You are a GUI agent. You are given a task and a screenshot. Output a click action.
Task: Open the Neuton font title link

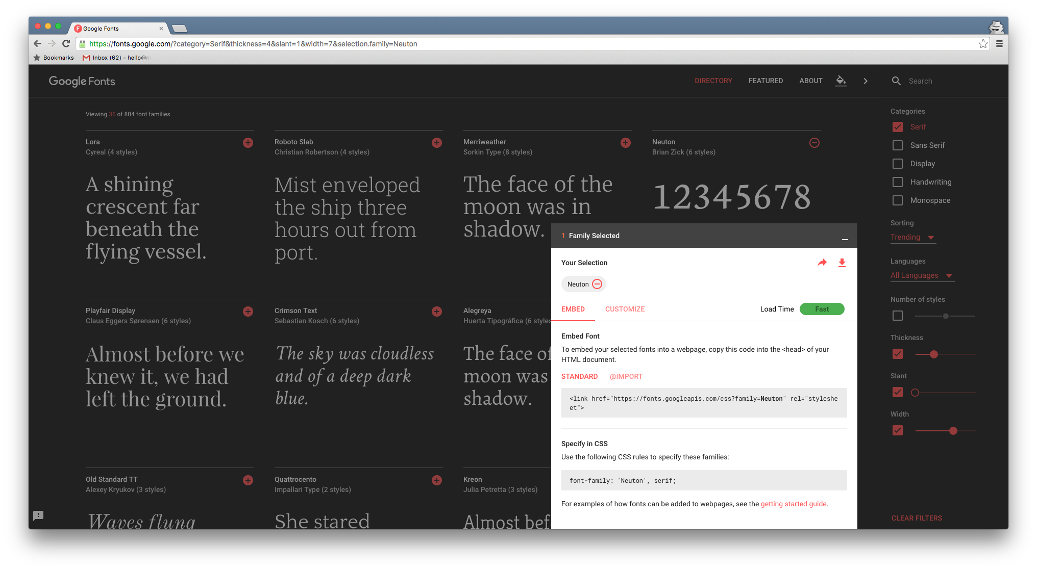[x=663, y=142]
